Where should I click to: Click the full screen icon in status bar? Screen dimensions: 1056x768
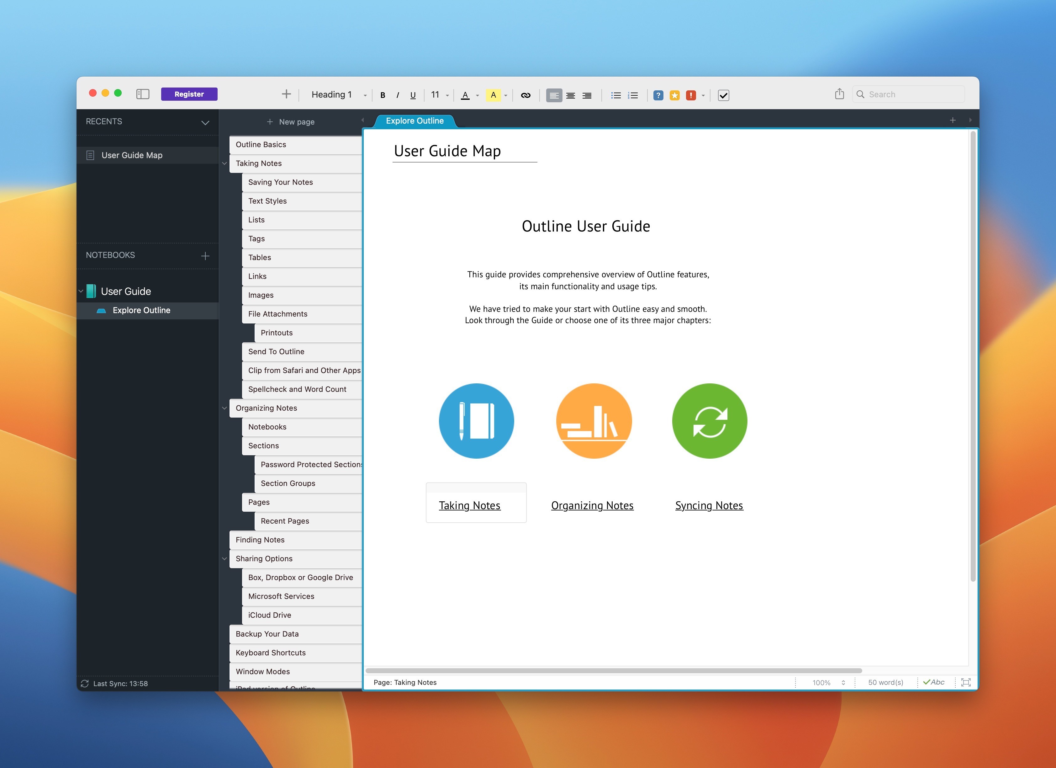966,682
